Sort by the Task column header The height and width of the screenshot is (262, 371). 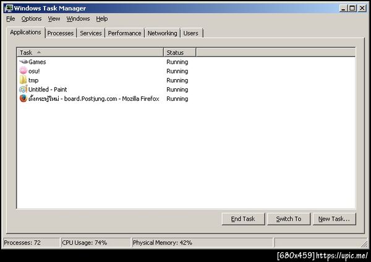pos(90,53)
